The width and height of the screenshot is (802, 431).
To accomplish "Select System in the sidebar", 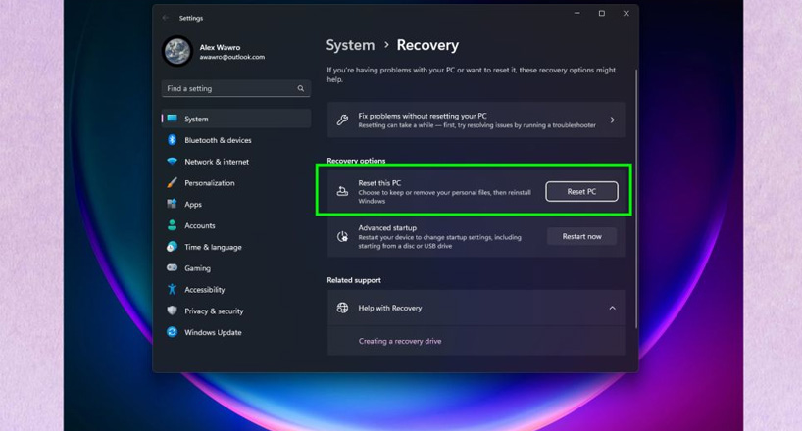I will [x=235, y=119].
